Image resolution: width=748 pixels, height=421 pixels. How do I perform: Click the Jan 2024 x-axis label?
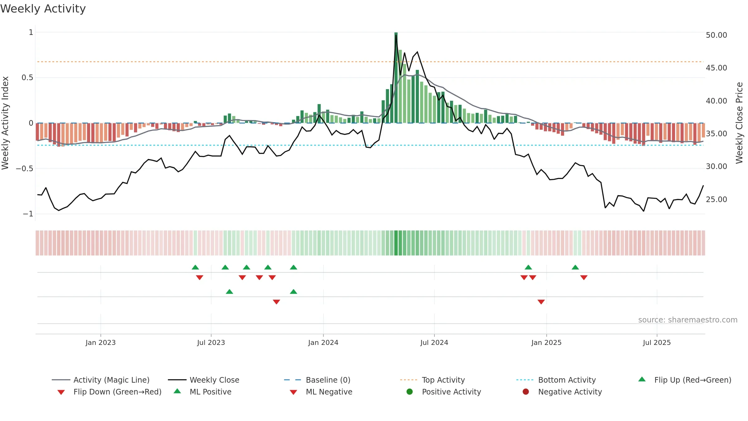[323, 342]
